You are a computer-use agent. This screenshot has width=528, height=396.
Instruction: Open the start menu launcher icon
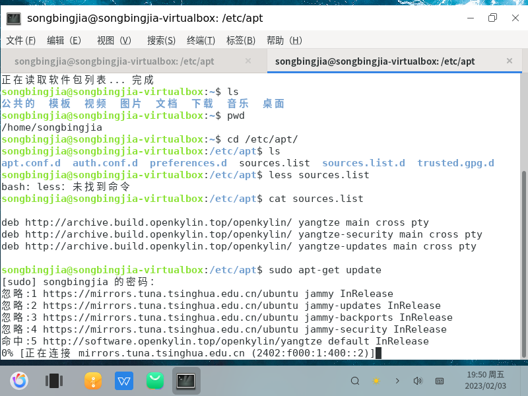click(x=19, y=381)
